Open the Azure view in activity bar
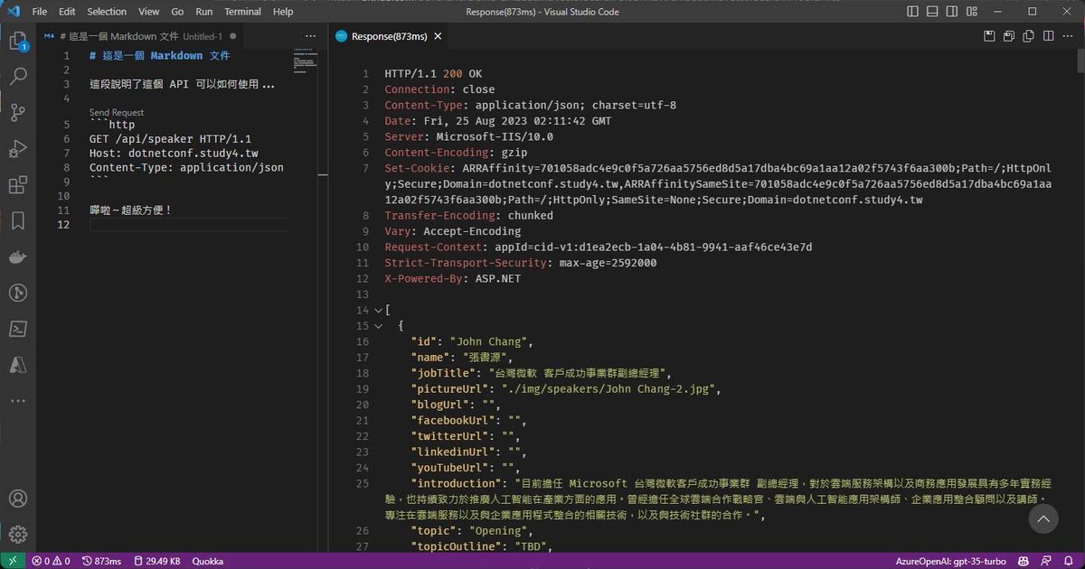The width and height of the screenshot is (1085, 569). [17, 364]
